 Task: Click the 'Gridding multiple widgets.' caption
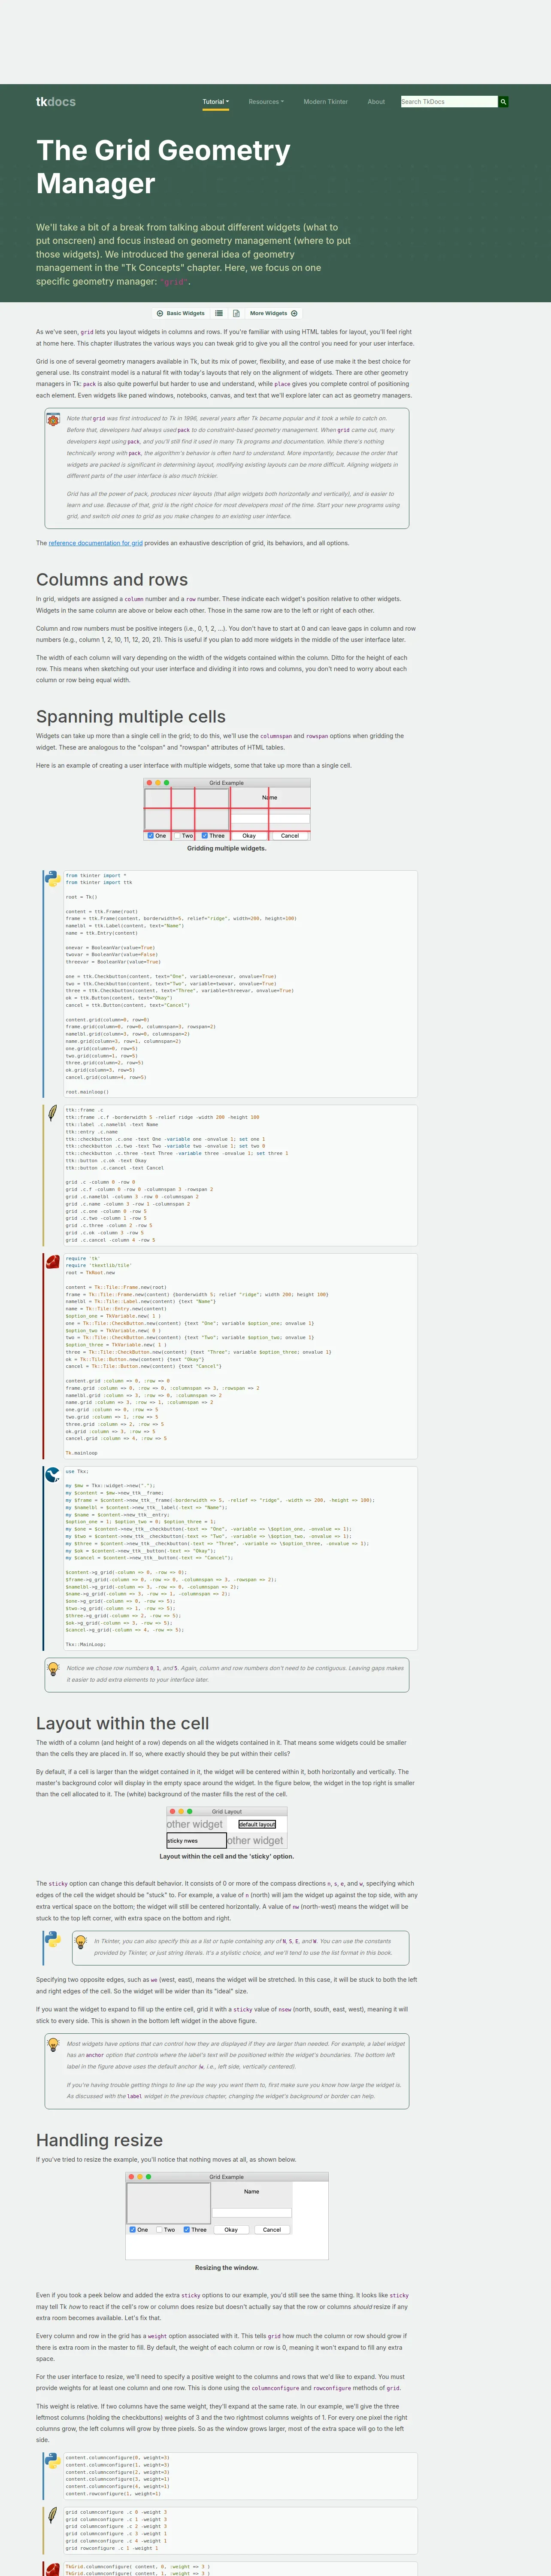[227, 848]
